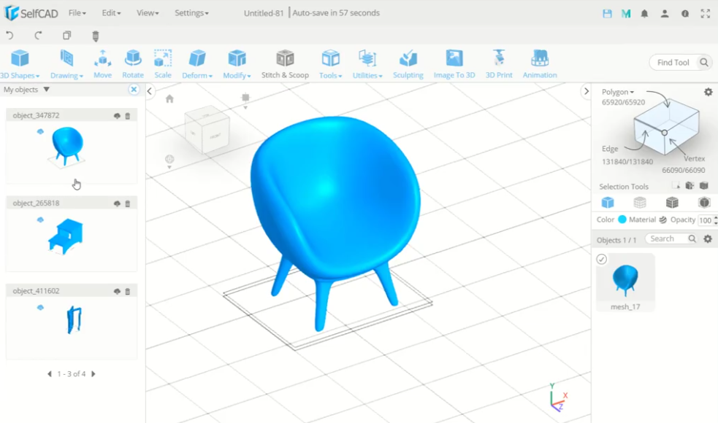Open the Tools toolbar group
Image resolution: width=718 pixels, height=423 pixels.
[330, 64]
